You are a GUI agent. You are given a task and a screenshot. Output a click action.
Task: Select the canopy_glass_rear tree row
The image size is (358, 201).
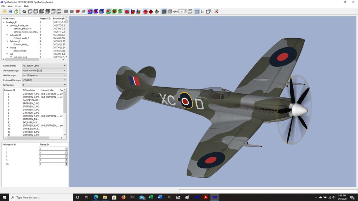(x=34, y=29)
